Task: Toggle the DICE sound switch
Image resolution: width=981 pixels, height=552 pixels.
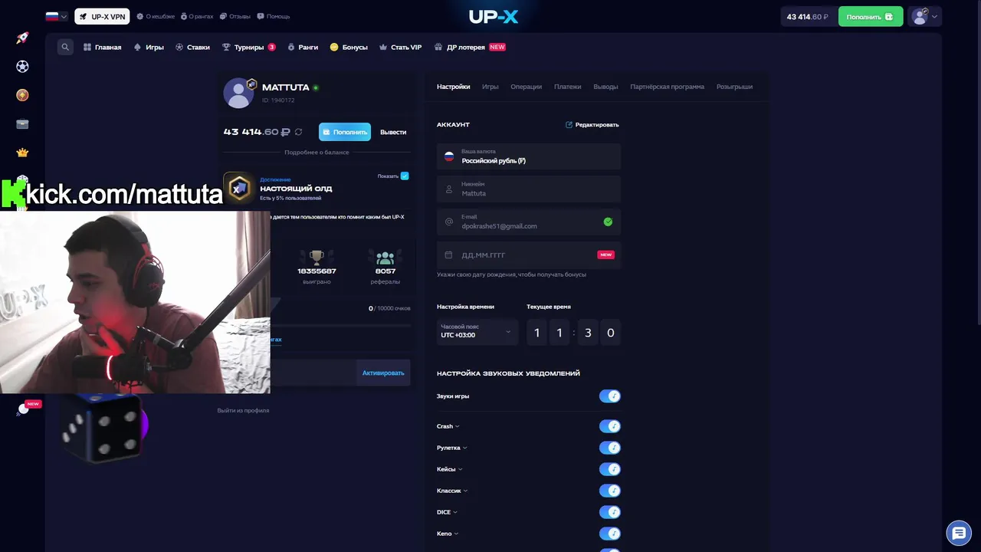Action: 609,512
